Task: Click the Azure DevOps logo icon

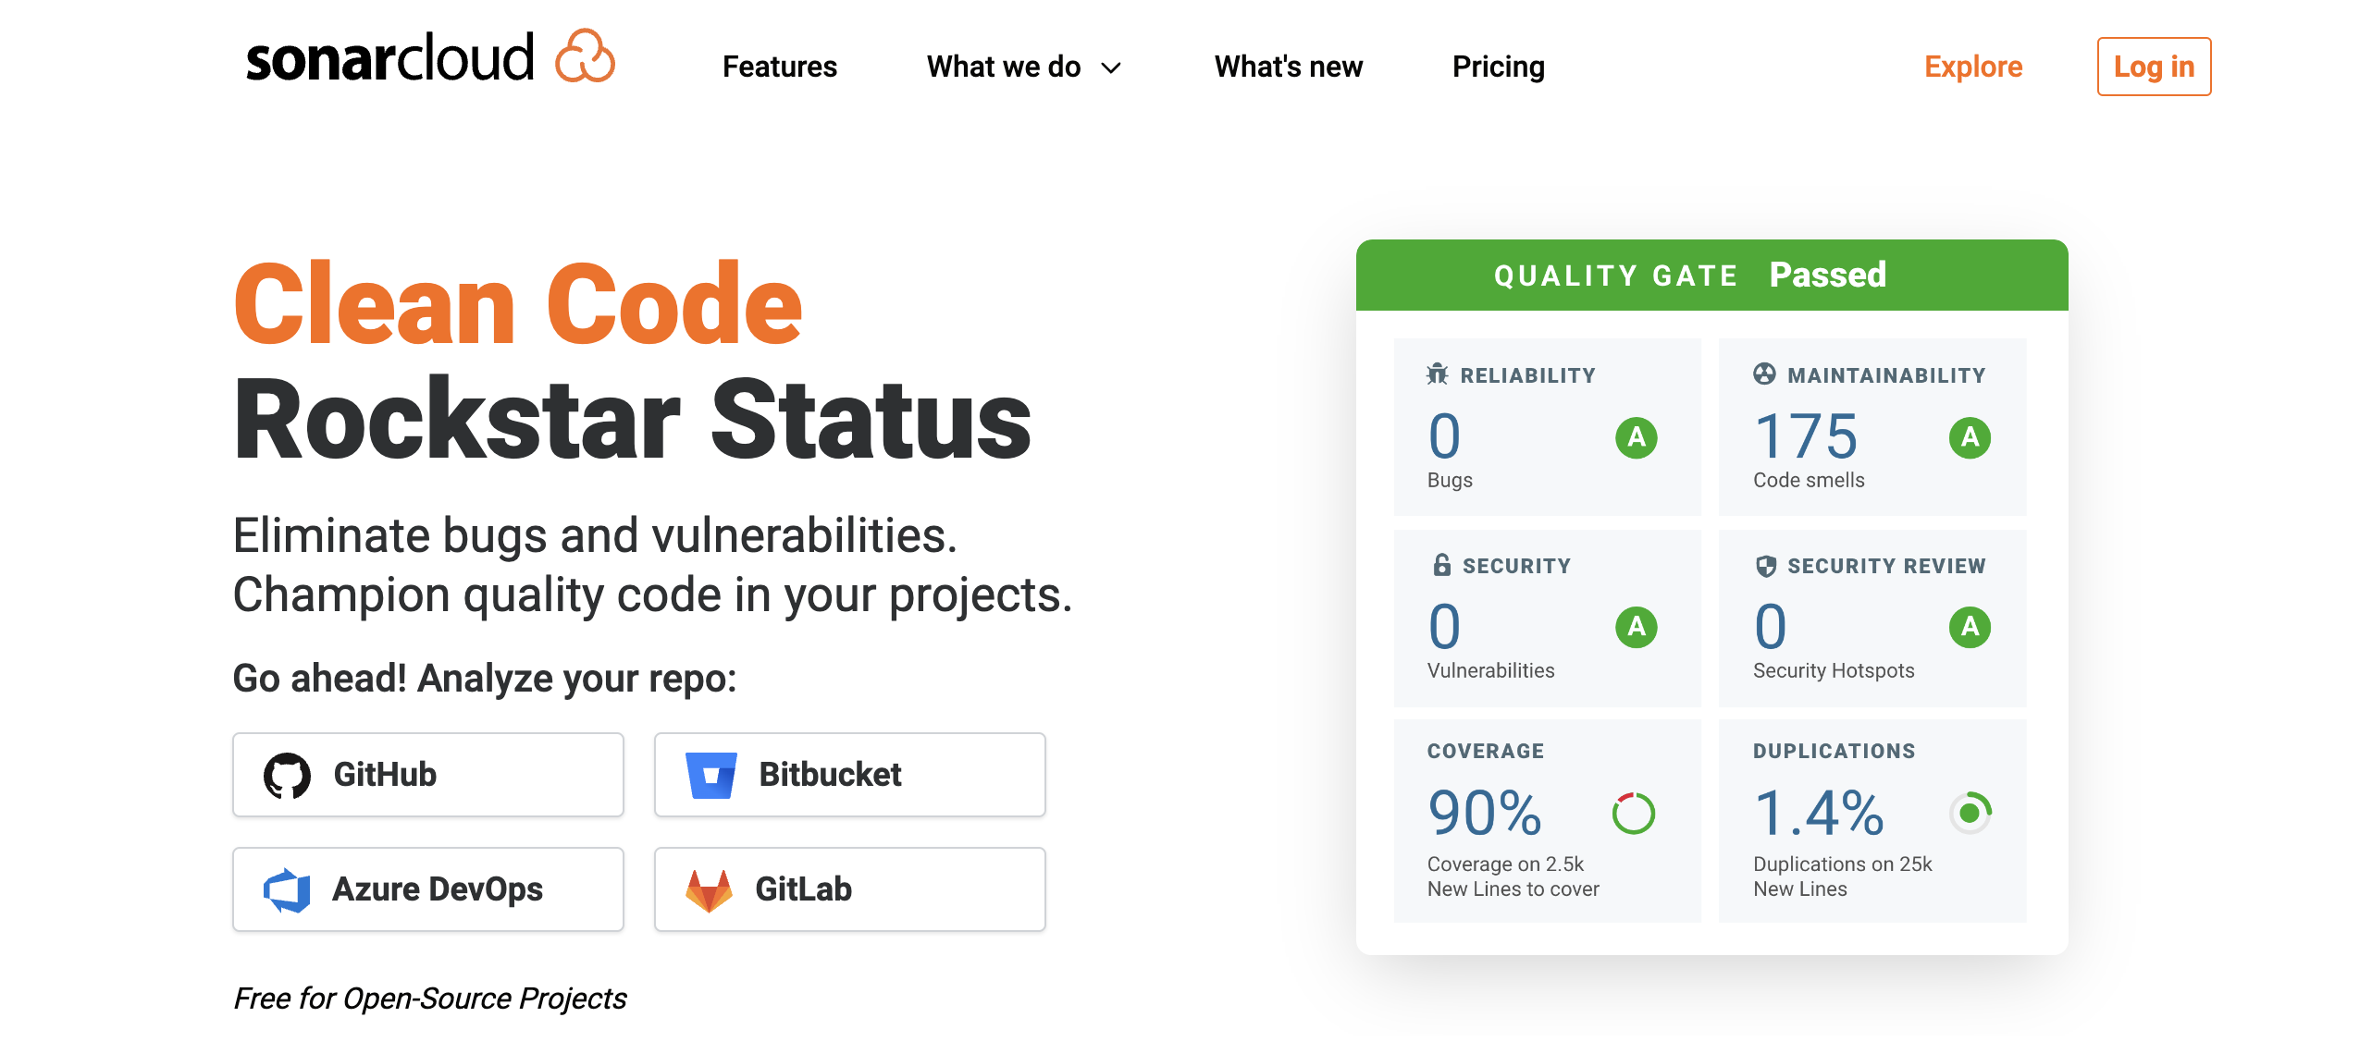Action: pyautogui.click(x=287, y=889)
